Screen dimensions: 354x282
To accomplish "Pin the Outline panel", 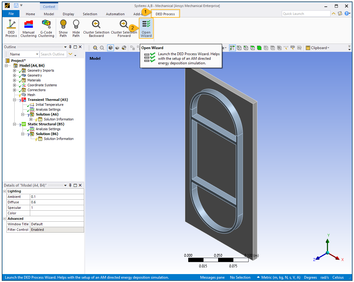I will [70, 47].
